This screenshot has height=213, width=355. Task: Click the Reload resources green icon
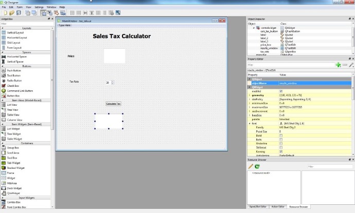[257, 166]
